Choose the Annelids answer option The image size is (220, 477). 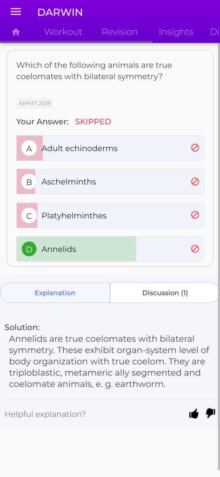(110, 249)
